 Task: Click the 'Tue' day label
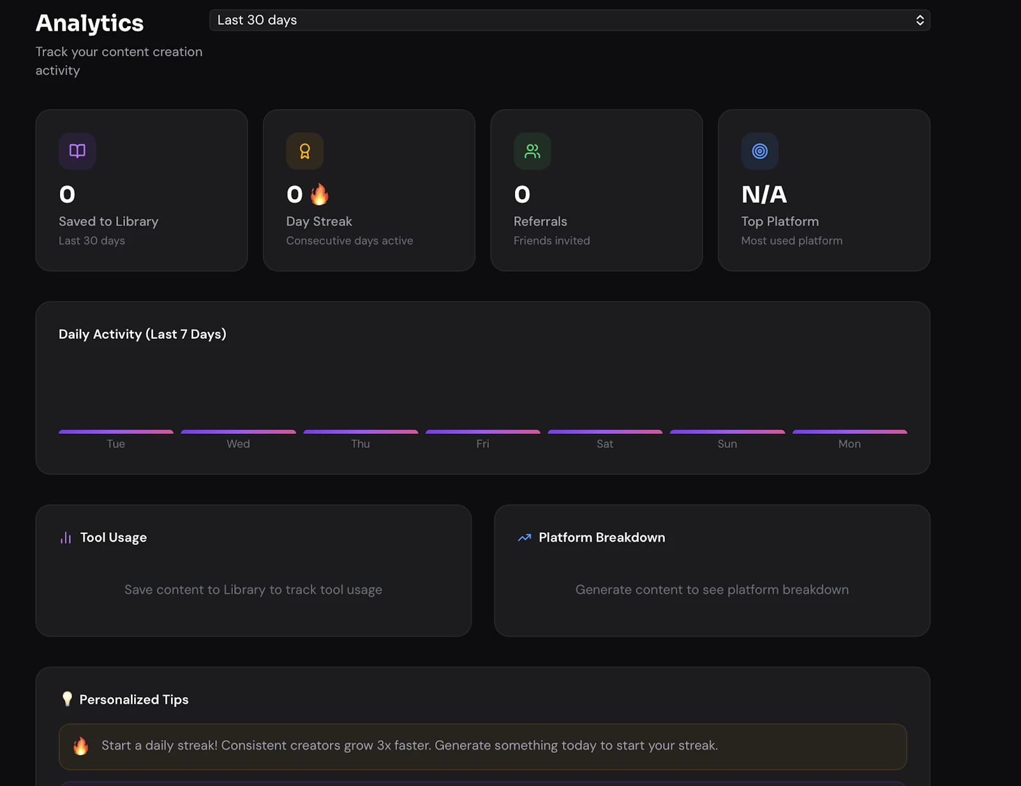tap(116, 444)
